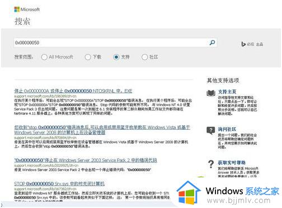Select the 支持 radio button
The height and width of the screenshot is (208, 282).
click(x=116, y=57)
